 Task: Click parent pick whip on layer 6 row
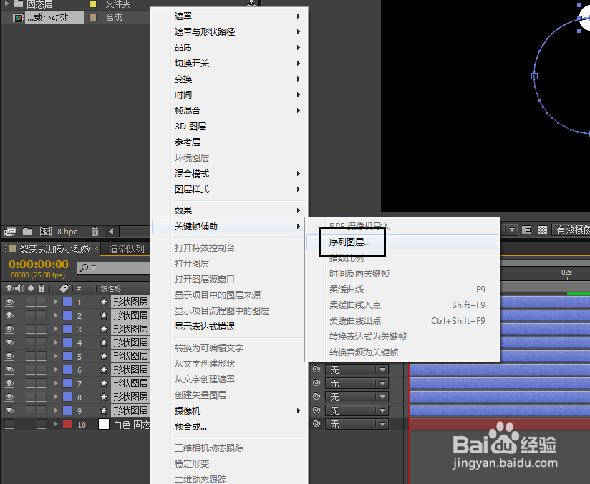[x=316, y=370]
